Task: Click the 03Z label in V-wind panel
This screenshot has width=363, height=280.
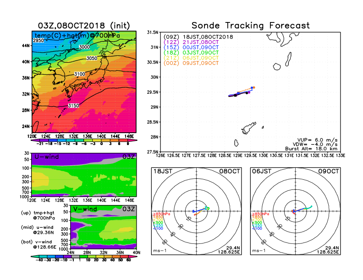Action: [128, 209]
